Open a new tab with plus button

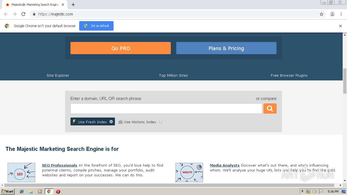(x=73, y=5)
